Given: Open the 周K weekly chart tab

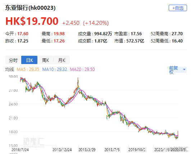Looking at the screenshot, I should tap(45, 60).
